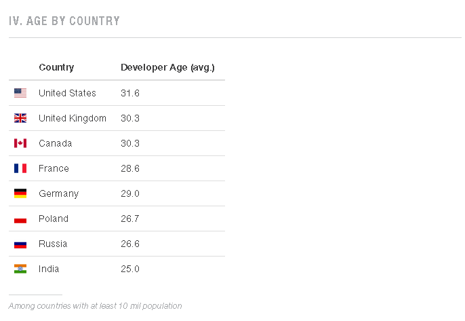Click the 10 mil population footnote

95,306
